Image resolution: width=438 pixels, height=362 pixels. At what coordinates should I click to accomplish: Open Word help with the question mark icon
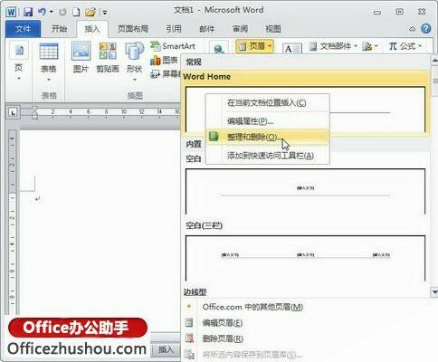[x=426, y=29]
